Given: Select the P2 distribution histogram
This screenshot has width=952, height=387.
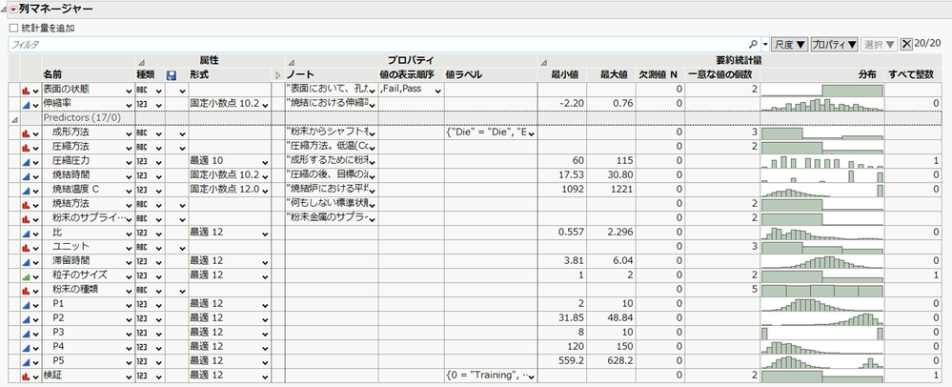Looking at the screenshot, I should pyautogui.click(x=822, y=319).
